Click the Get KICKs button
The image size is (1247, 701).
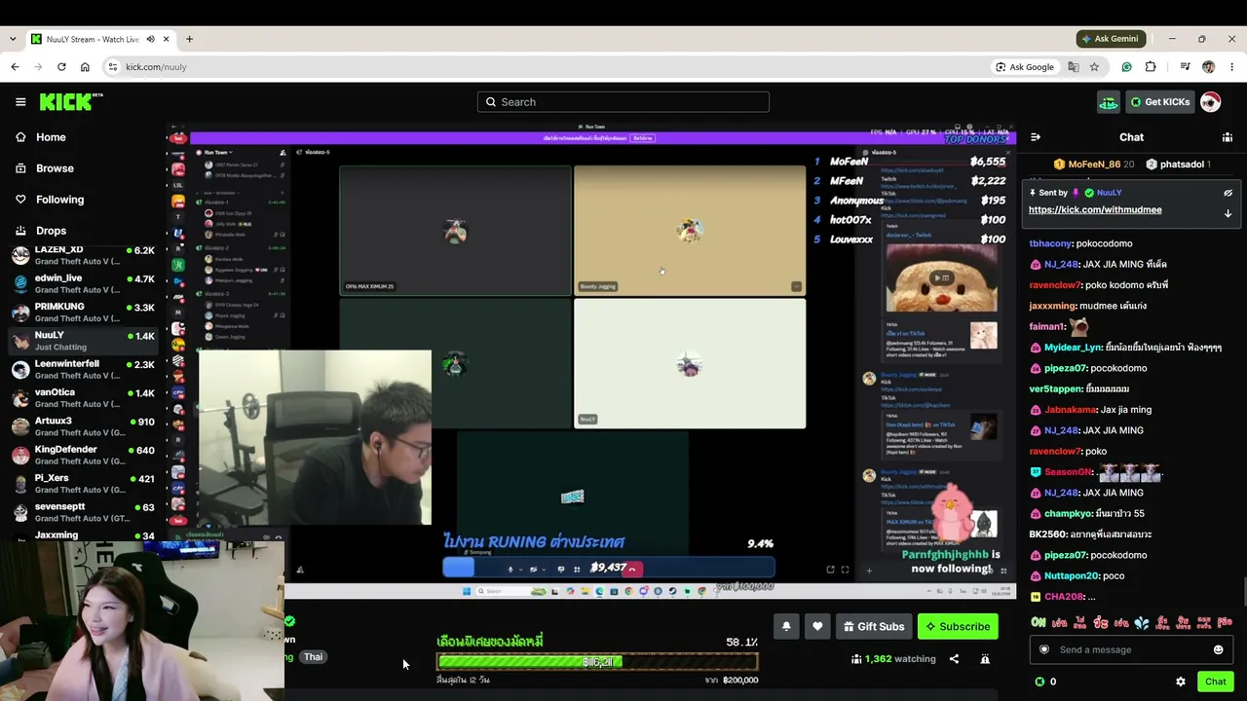(1159, 101)
